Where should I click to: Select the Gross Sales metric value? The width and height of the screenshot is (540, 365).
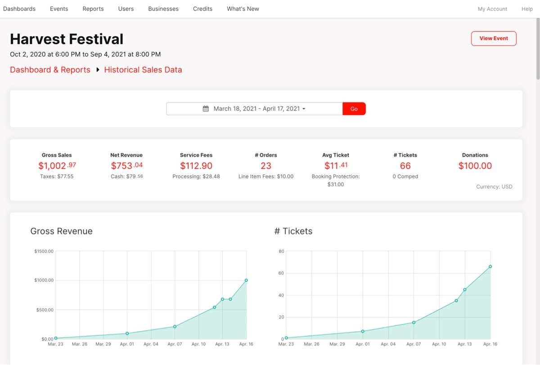click(57, 165)
